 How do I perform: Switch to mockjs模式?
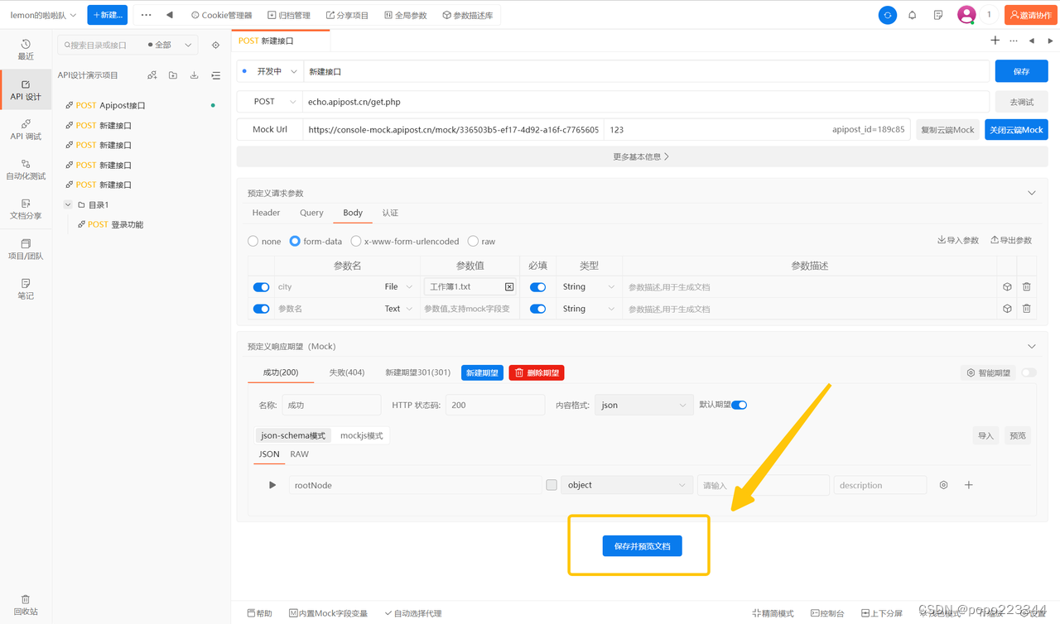click(x=362, y=435)
